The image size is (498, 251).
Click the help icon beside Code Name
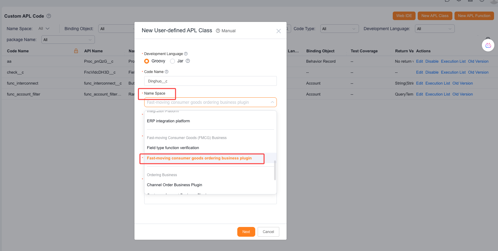166,72
